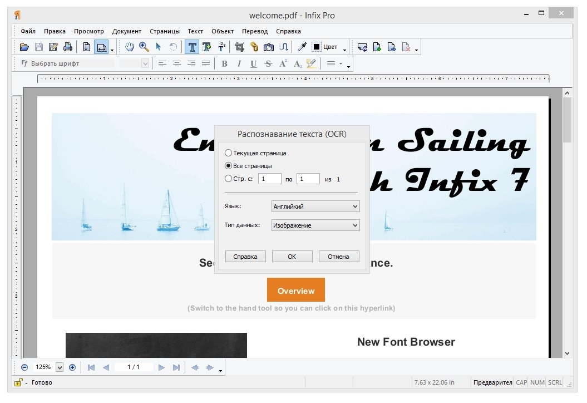Viewport: 587px width, 403px height.
Task: Click the print document icon
Action: 68,47
